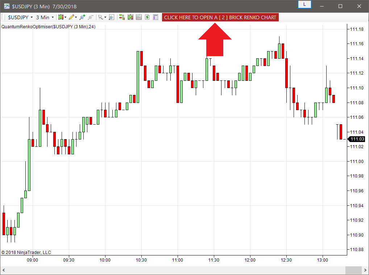The width and height of the screenshot is (369, 275).
Task: Click the 110.94 price axis label
Action: pos(357,205)
